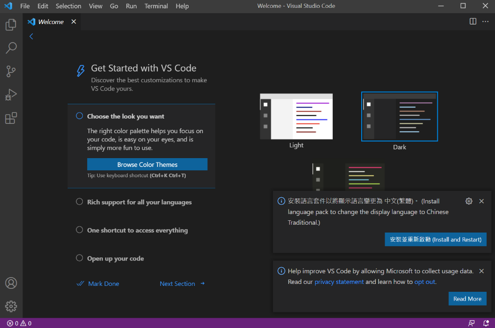This screenshot has width=495, height=328.
Task: Click Install and Restart button
Action: pyautogui.click(x=435, y=239)
